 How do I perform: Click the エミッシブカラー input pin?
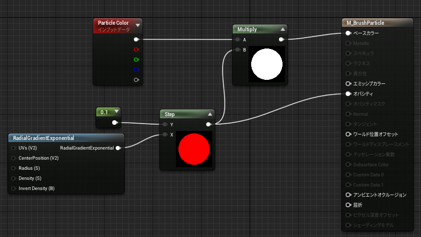point(348,84)
